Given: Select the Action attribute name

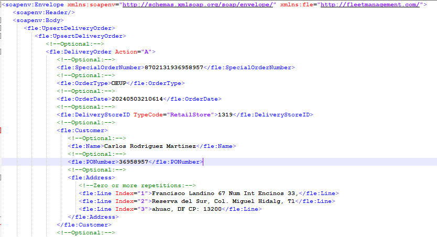Looking at the screenshot, I should click(x=126, y=52).
